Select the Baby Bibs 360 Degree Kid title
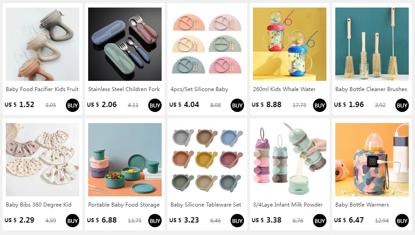 coord(39,205)
